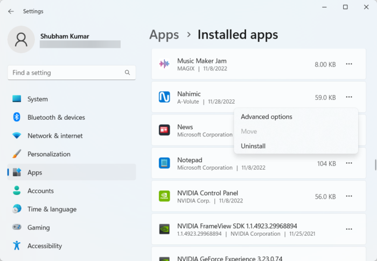Click the Shubham Kumar profile picture

(22, 40)
